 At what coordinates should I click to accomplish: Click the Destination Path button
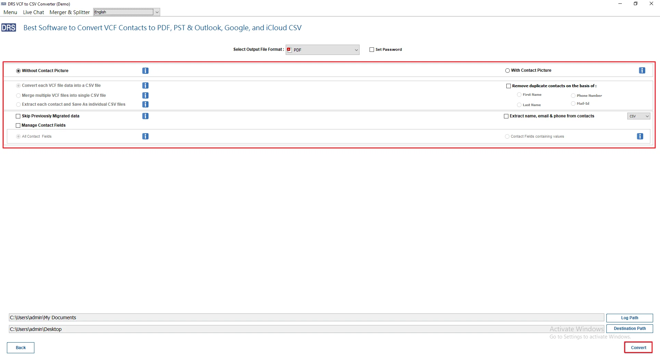pos(629,329)
